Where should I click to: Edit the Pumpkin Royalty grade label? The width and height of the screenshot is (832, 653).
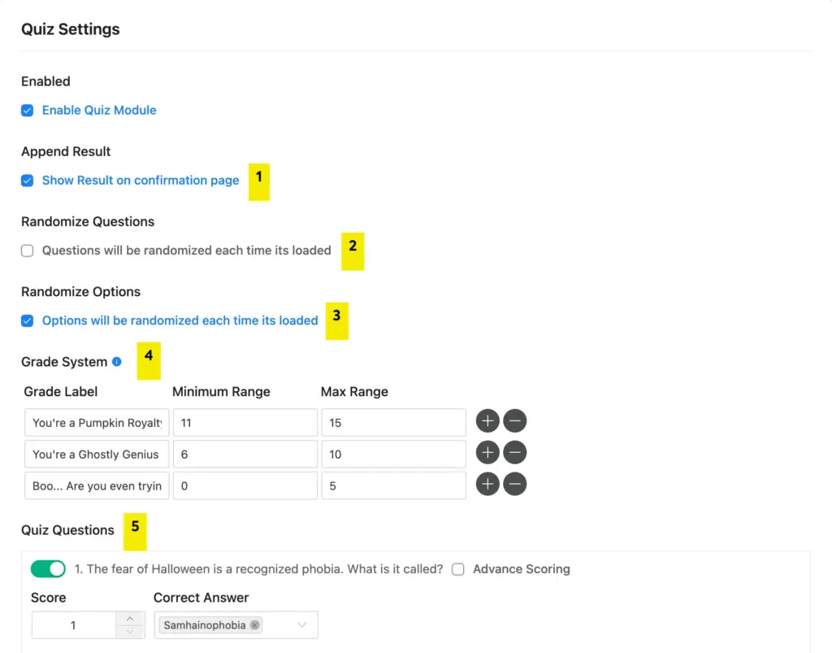pos(95,422)
